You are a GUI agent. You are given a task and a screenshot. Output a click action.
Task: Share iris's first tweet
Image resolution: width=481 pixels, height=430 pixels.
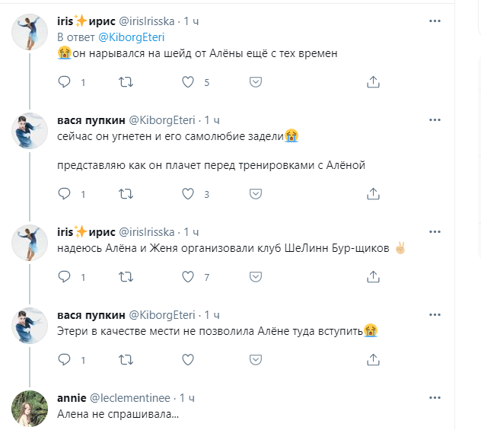(373, 81)
